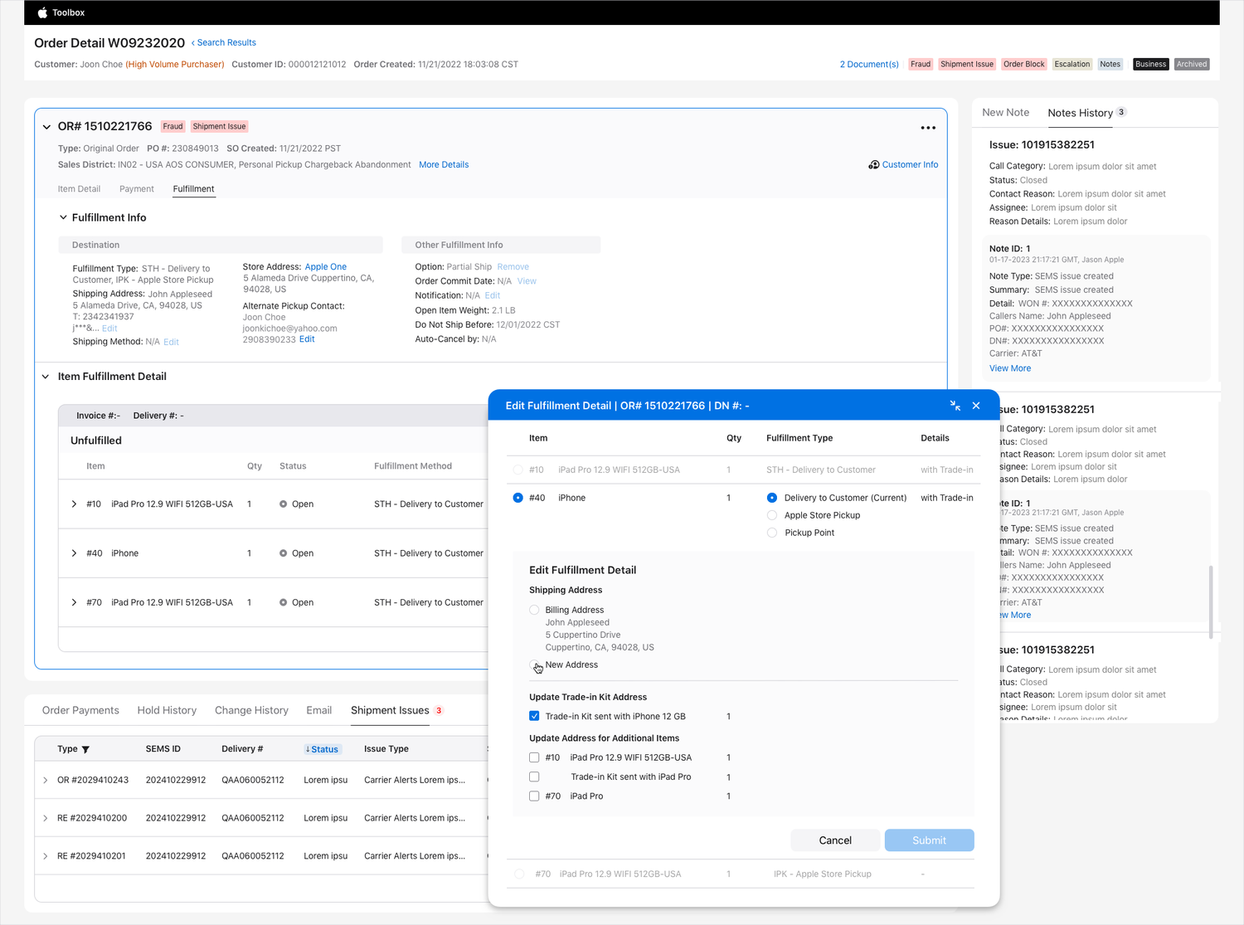Switch to the Item Detail tab
1244x925 pixels.
click(79, 189)
